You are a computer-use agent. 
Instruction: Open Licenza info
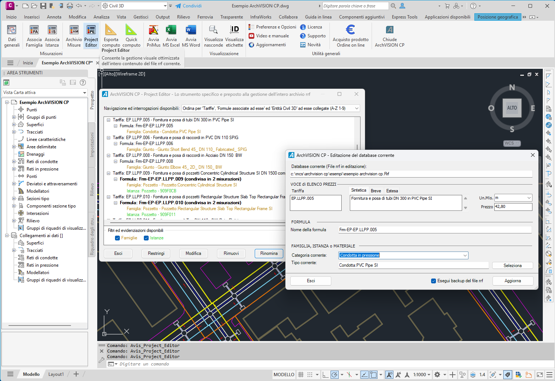coord(311,27)
